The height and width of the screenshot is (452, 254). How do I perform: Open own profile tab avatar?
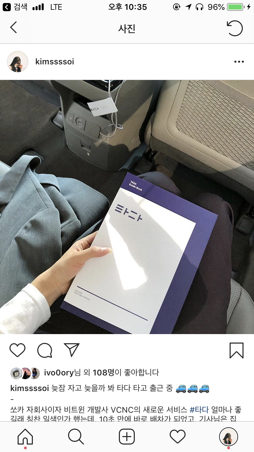pyautogui.click(x=229, y=437)
